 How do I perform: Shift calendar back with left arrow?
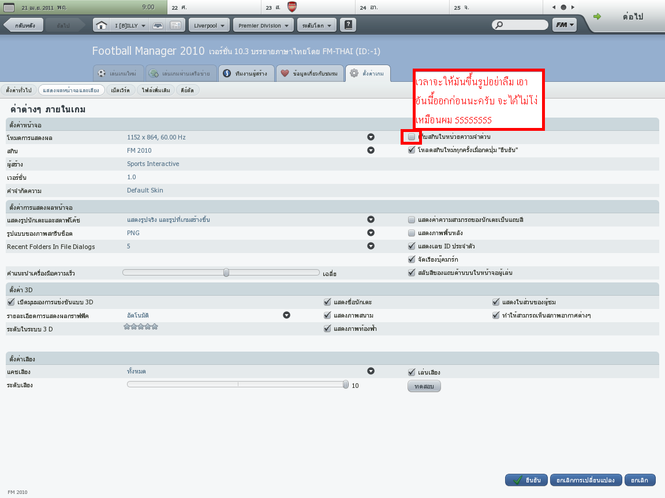(x=554, y=7)
